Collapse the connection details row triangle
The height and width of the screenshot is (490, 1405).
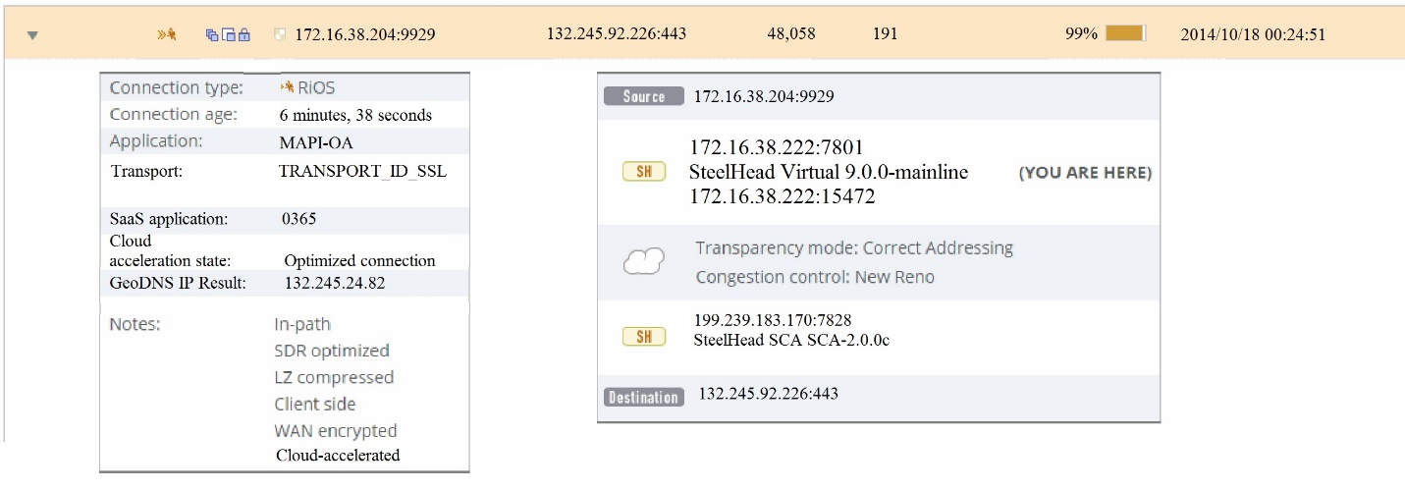(32, 34)
